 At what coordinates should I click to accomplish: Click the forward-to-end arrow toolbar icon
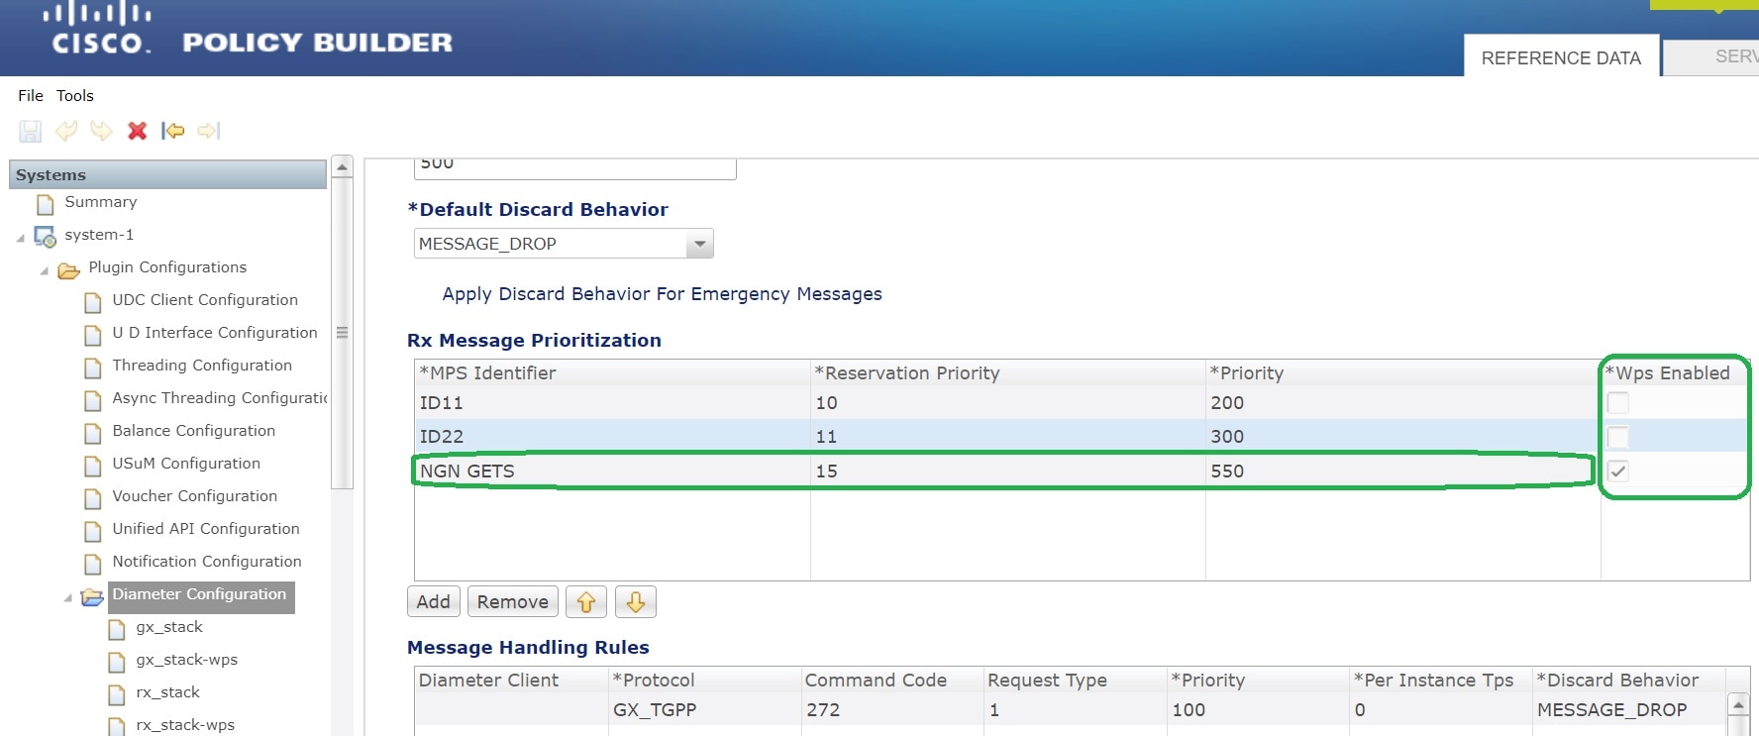tap(208, 131)
